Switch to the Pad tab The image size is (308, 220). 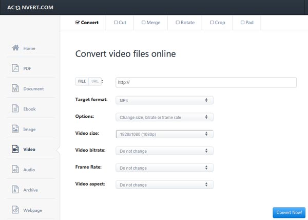coord(247,23)
